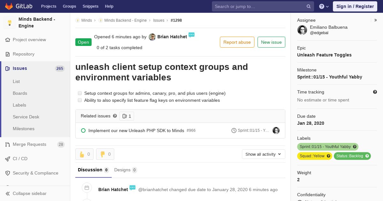The width and height of the screenshot is (383, 201).
Task: Click the New issue button
Action: pos(271,42)
